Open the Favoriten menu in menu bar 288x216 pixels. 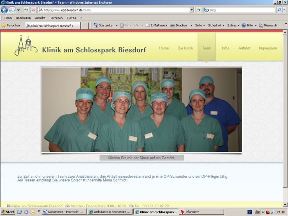pos(56,18)
